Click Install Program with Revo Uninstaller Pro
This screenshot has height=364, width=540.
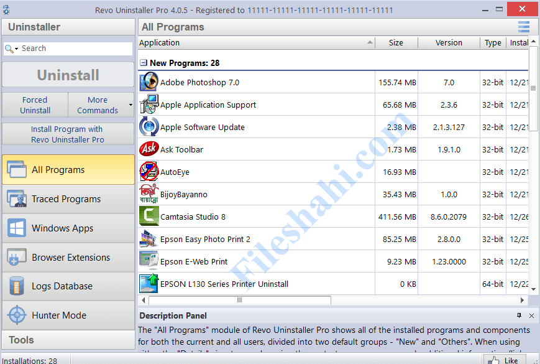tap(68, 134)
